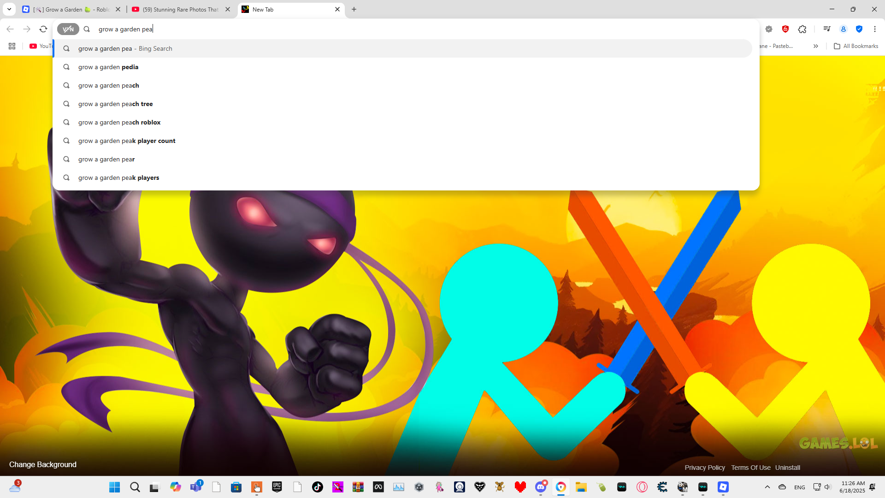
Task: Click the gray verified badge extension icon
Action: point(769,29)
